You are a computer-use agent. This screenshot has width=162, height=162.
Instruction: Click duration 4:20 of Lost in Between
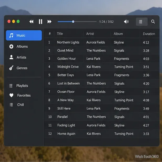click(x=146, y=83)
